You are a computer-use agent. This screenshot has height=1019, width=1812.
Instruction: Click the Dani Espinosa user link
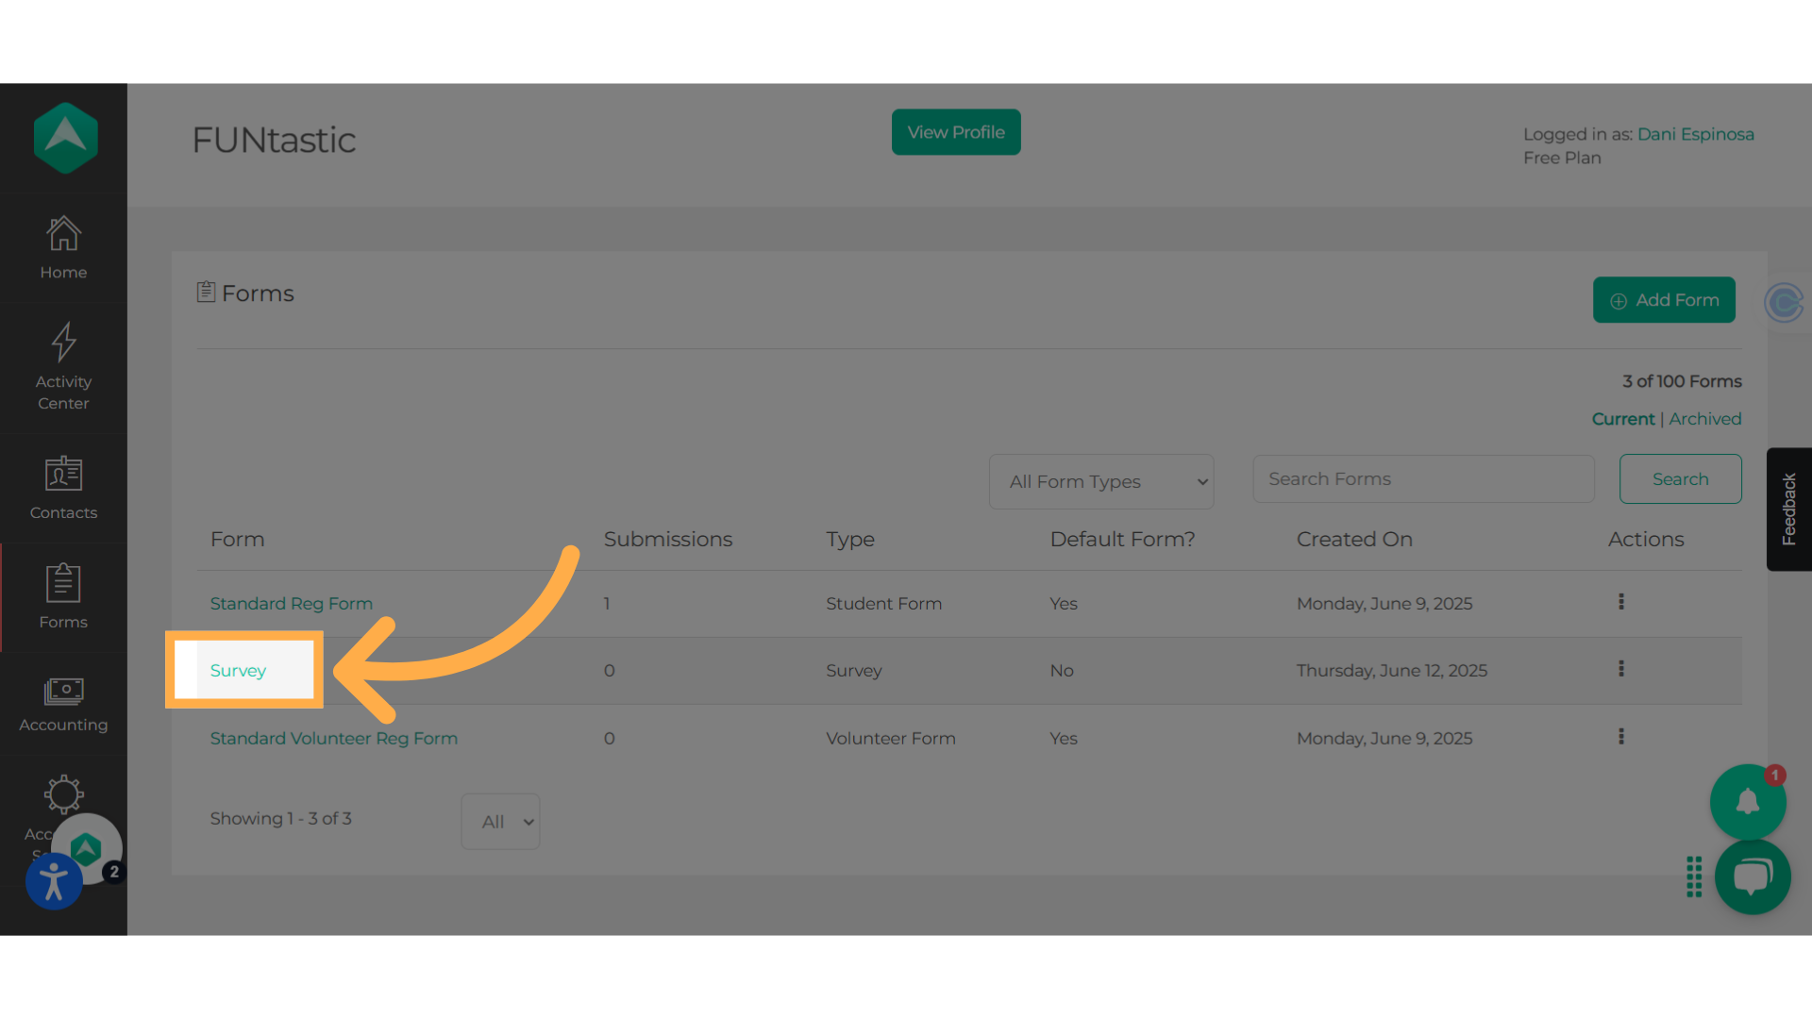[x=1695, y=134]
